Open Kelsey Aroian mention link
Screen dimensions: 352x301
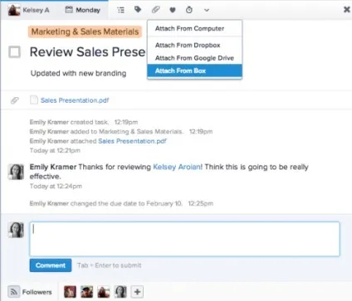tap(177, 167)
